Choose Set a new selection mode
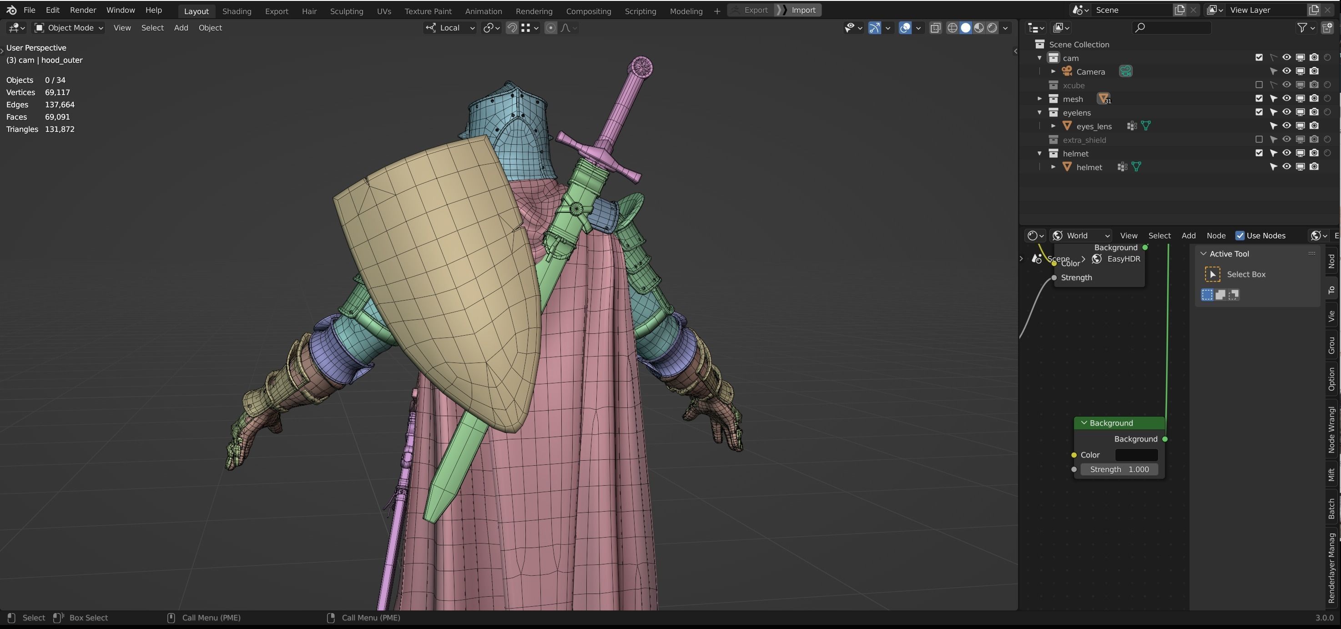 [x=1207, y=295]
